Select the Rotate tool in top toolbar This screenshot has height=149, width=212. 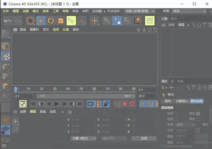pos(51,20)
